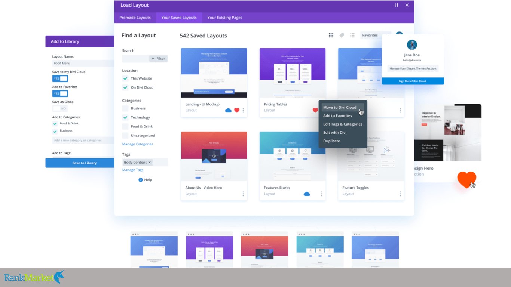511x287 pixels.
Task: Click the Help question mark icon
Action: coord(141,180)
